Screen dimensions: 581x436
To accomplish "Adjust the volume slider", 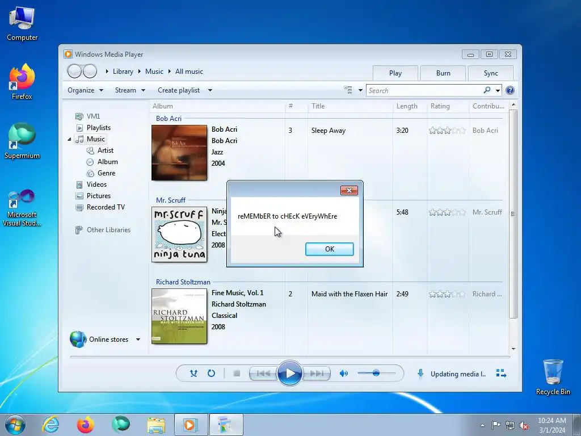I will click(x=376, y=373).
